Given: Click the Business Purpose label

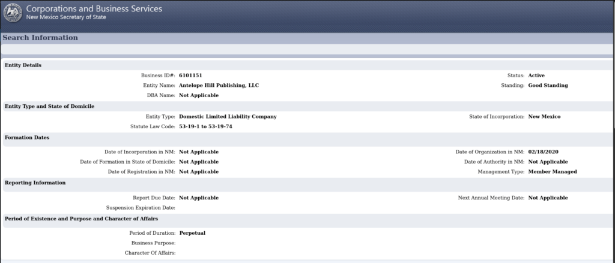Looking at the screenshot, I should [x=153, y=243].
